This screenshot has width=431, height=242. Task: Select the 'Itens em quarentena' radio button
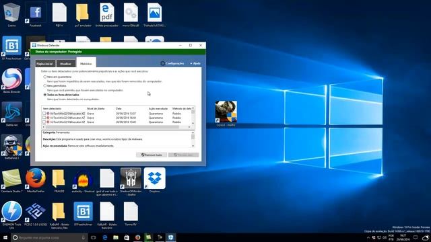click(x=45, y=77)
